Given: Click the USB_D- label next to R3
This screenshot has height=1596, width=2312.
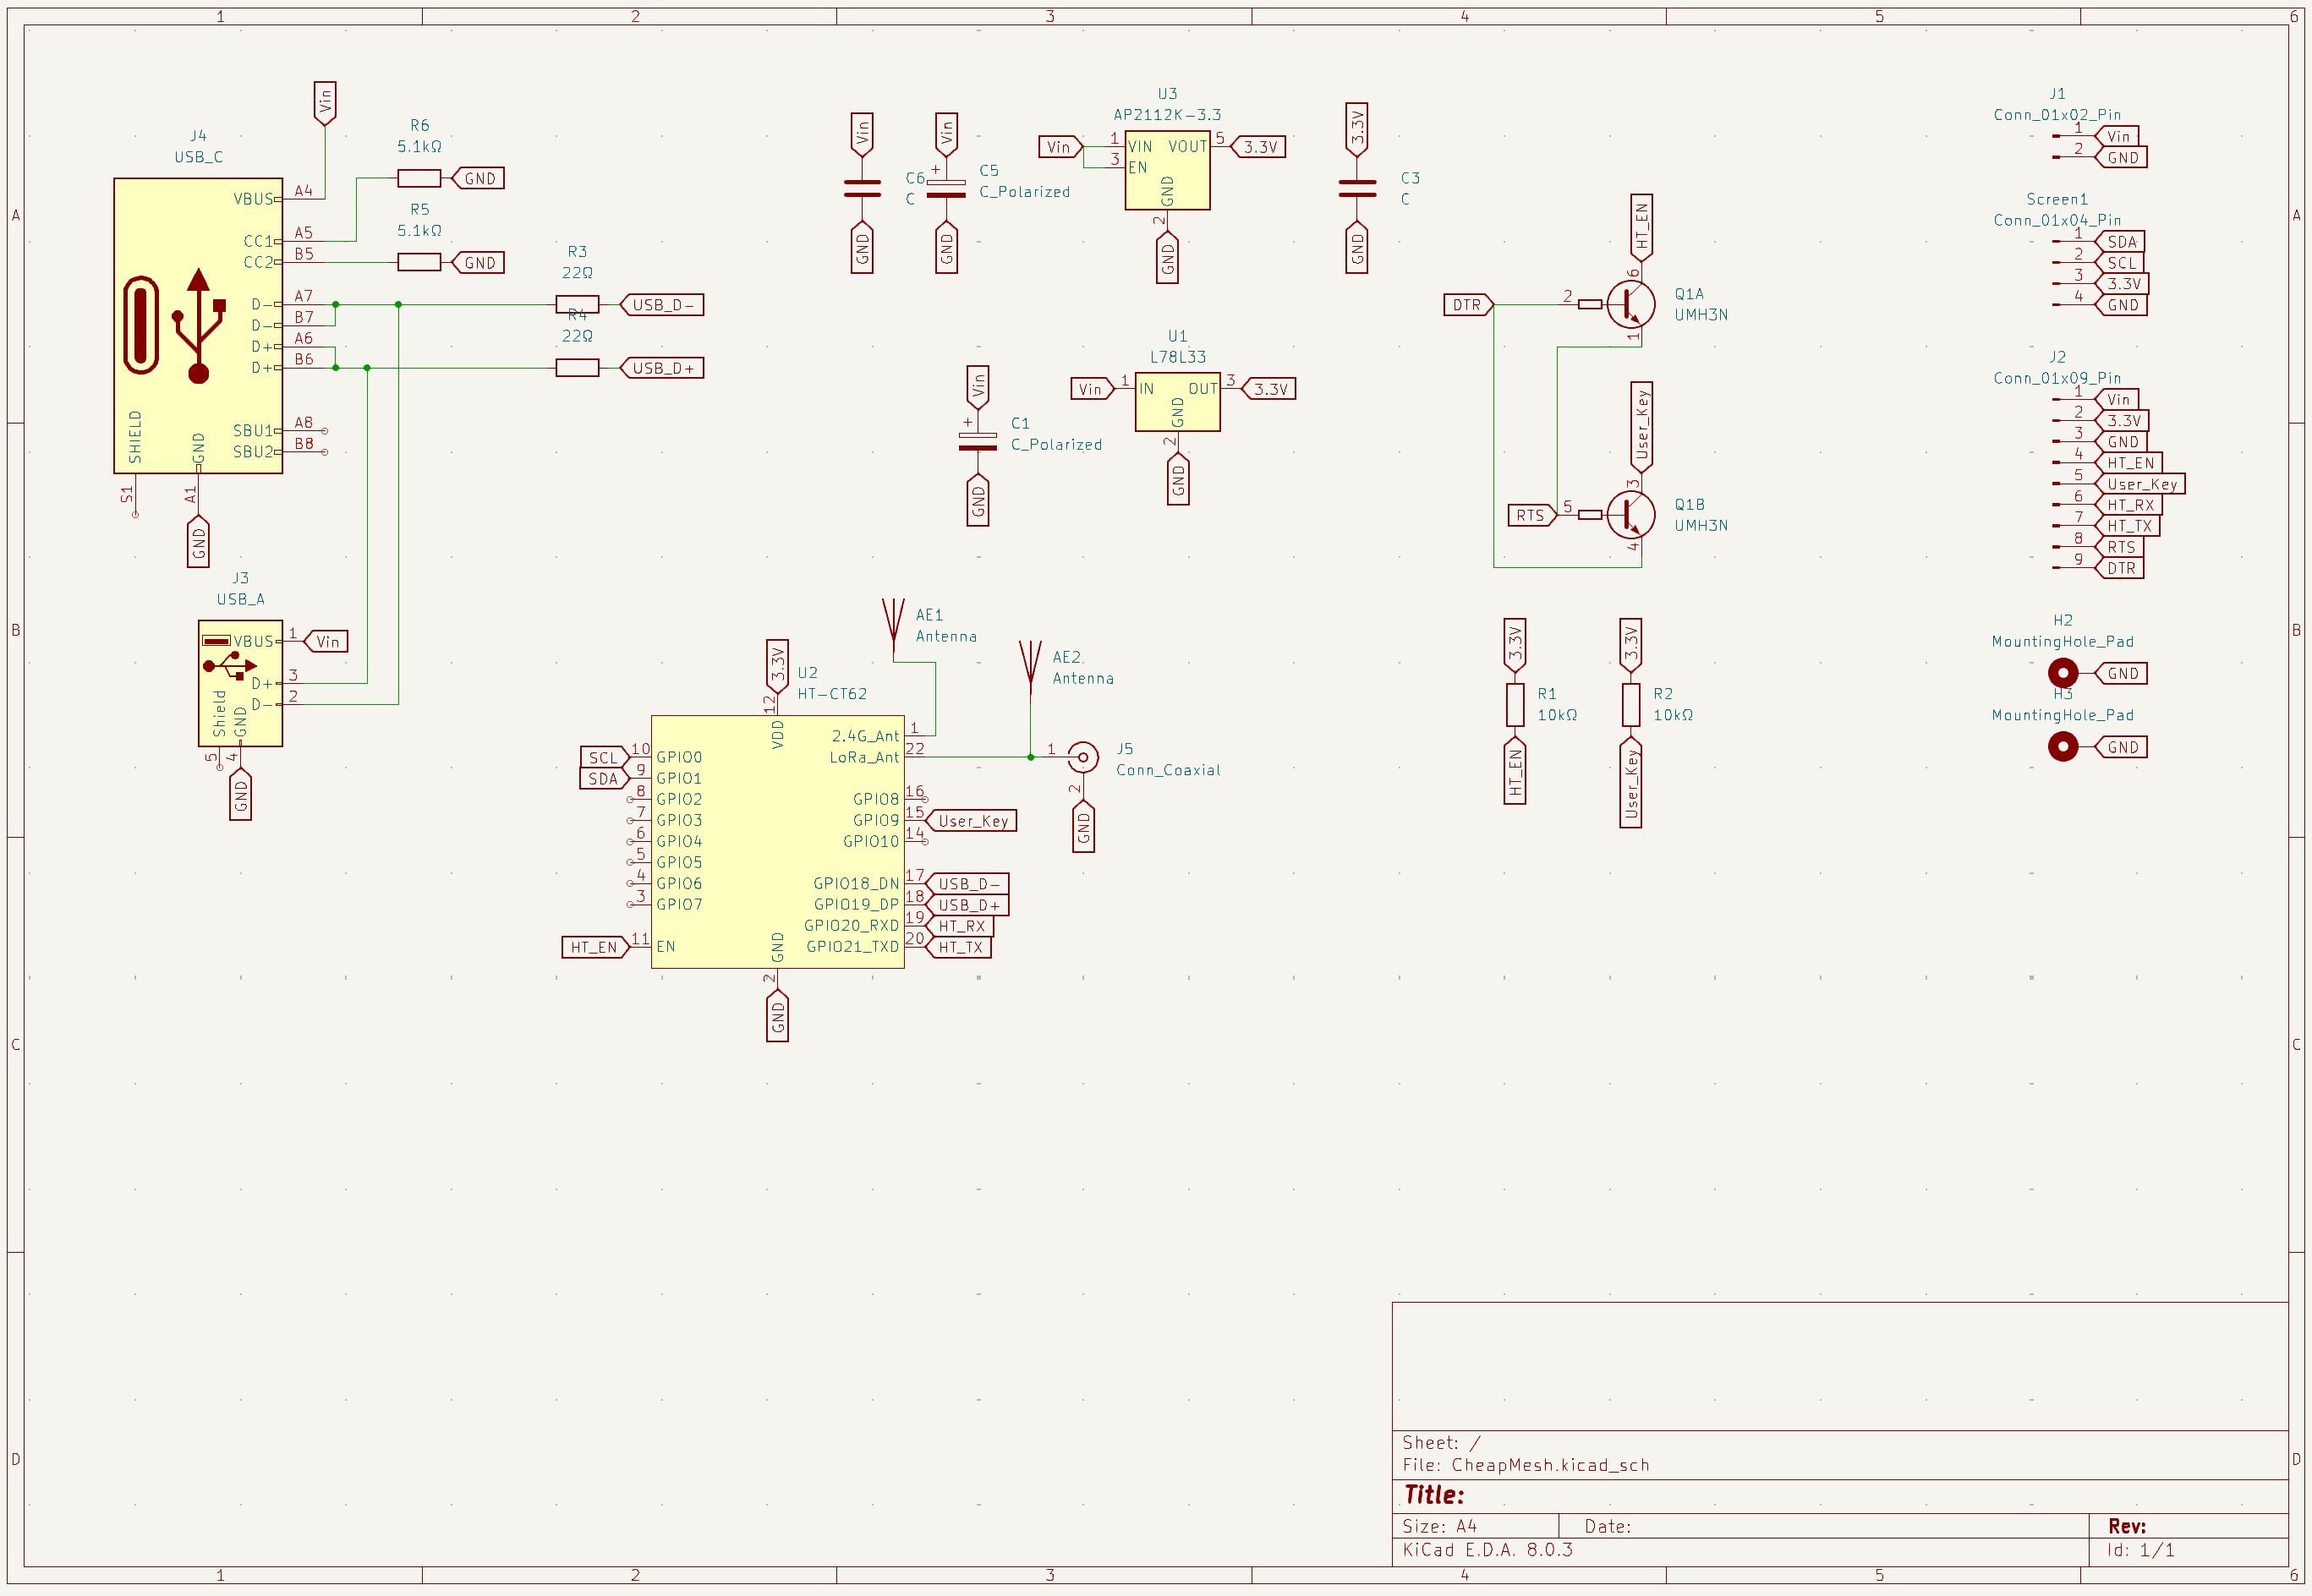Looking at the screenshot, I should point(662,305).
